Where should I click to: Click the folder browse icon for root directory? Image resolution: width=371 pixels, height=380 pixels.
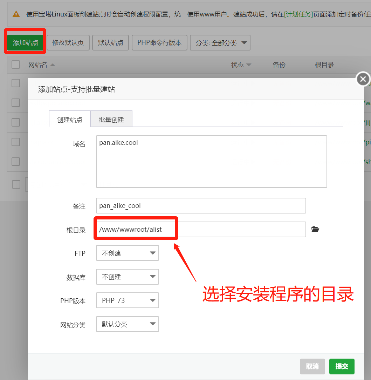315,230
